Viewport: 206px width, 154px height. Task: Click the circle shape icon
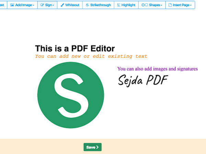point(143,5)
